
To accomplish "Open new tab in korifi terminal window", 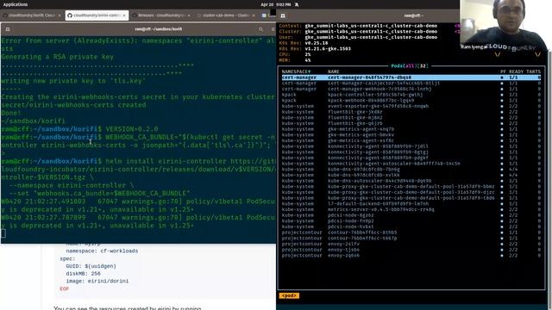I will [x=8, y=29].
